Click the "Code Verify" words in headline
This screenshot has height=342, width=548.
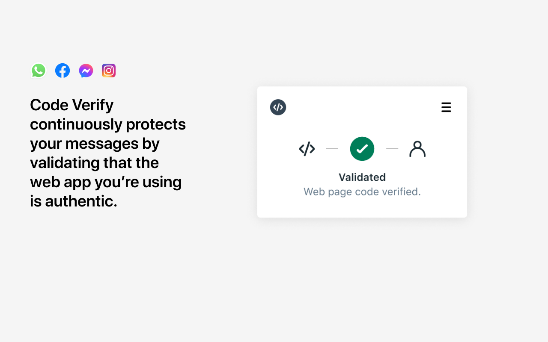click(x=72, y=105)
